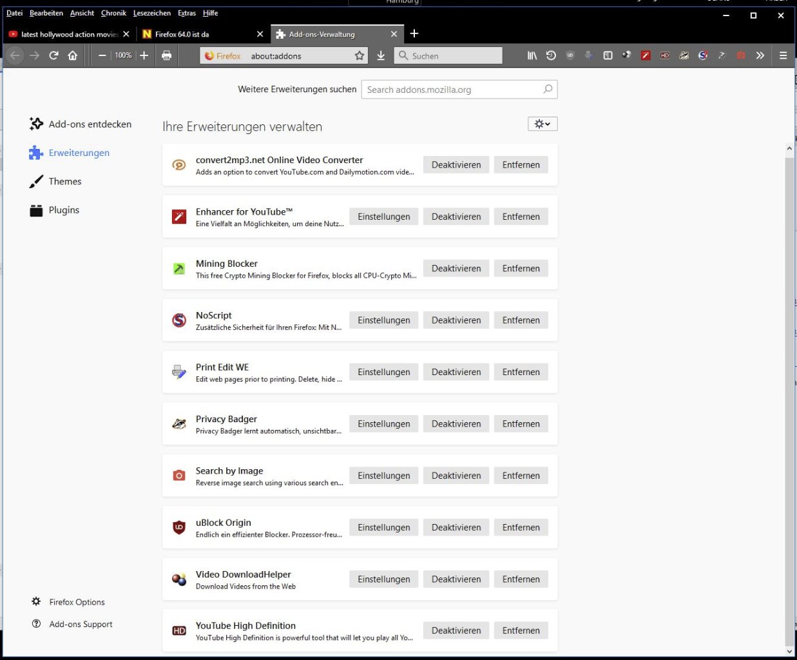Reload the current page

(x=54, y=55)
